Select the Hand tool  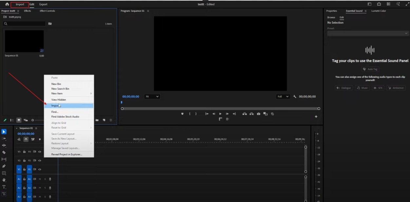pos(4,180)
